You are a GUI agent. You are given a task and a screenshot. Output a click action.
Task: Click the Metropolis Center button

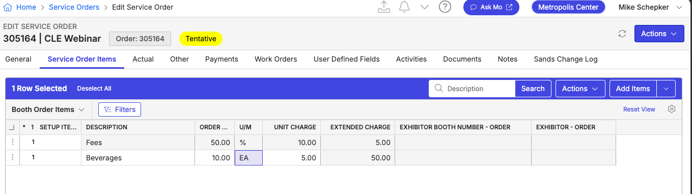tap(568, 7)
